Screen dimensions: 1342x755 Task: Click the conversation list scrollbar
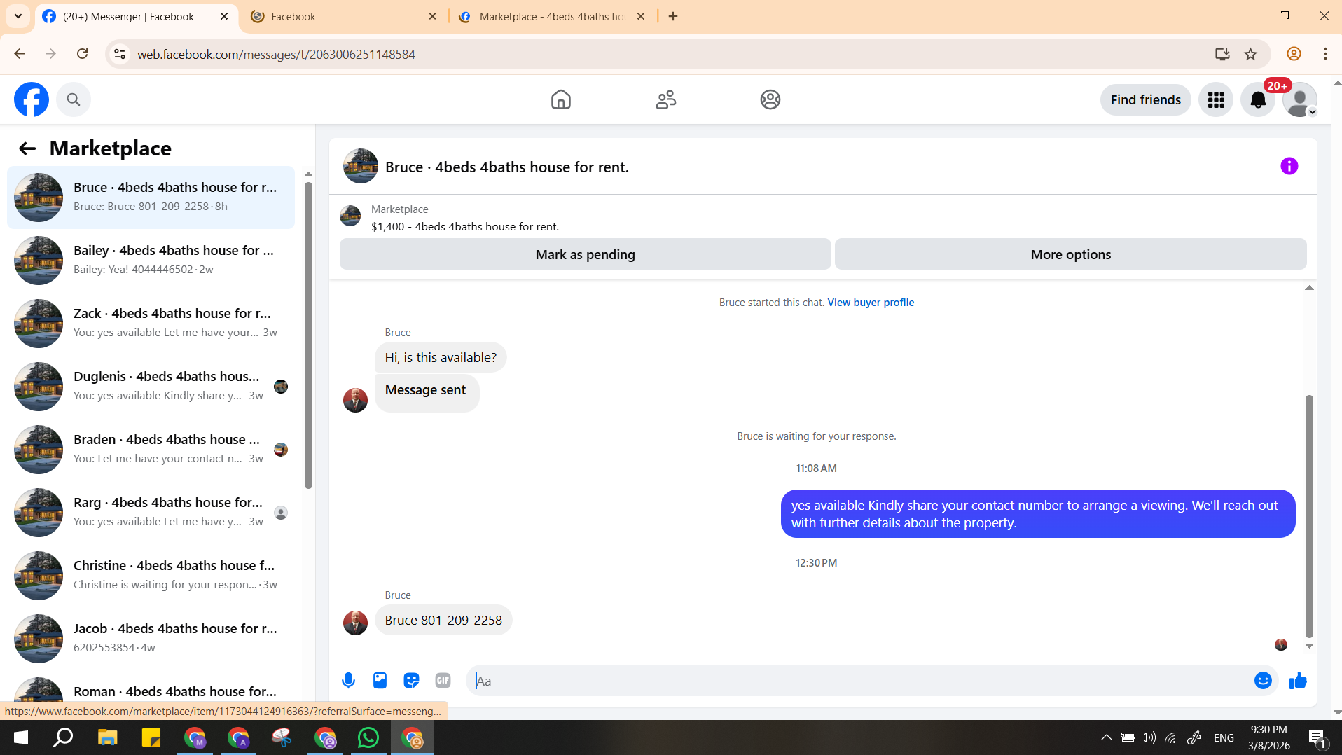pyautogui.click(x=308, y=335)
